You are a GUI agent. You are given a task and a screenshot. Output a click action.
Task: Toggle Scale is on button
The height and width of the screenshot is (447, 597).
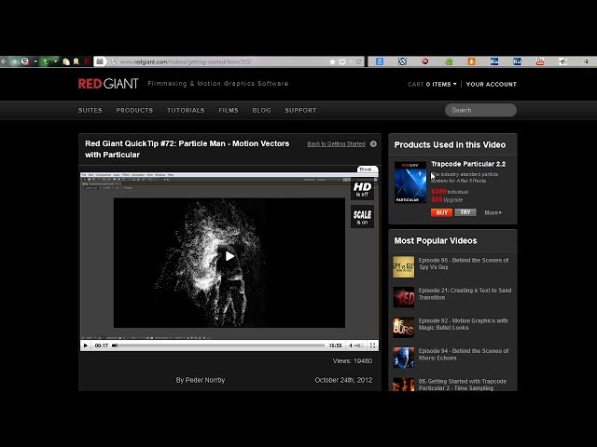pos(362,217)
